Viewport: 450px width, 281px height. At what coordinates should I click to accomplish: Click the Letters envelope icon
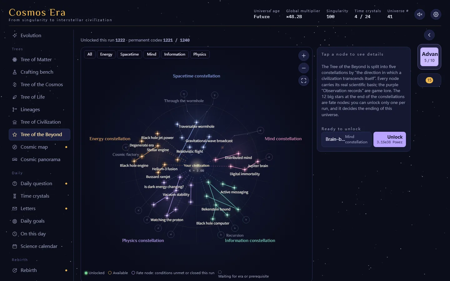tap(15, 209)
